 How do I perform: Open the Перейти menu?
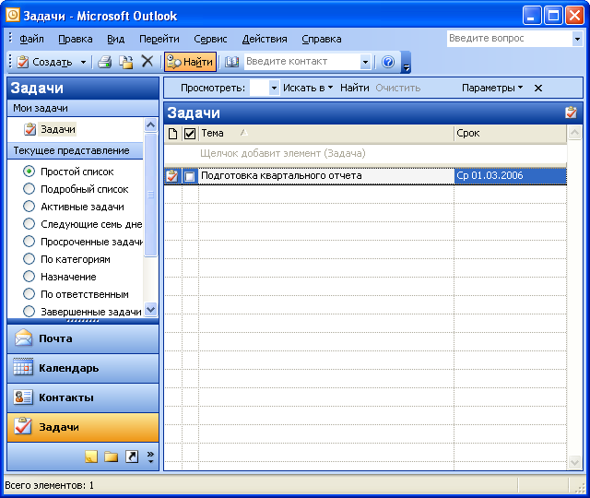[159, 39]
